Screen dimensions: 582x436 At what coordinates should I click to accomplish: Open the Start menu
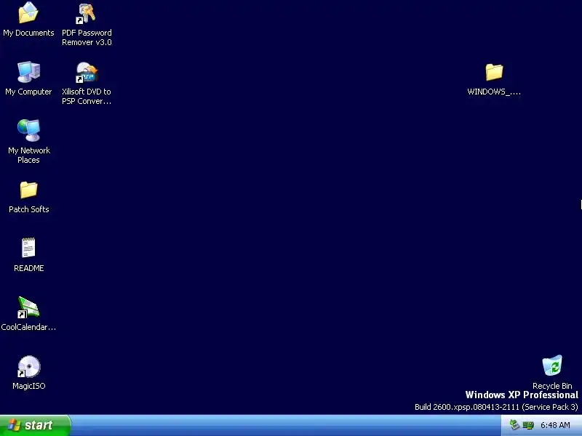pos(35,425)
